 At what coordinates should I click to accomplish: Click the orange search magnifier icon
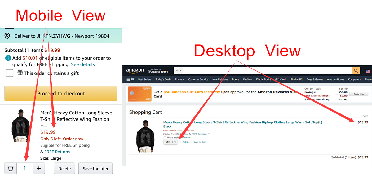356,71
